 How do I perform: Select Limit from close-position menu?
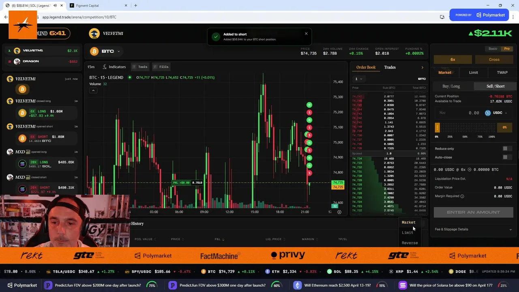(407, 232)
